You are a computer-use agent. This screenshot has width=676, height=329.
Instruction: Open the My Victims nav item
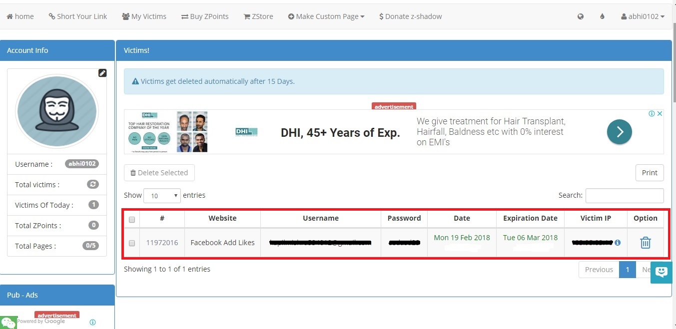click(x=144, y=16)
